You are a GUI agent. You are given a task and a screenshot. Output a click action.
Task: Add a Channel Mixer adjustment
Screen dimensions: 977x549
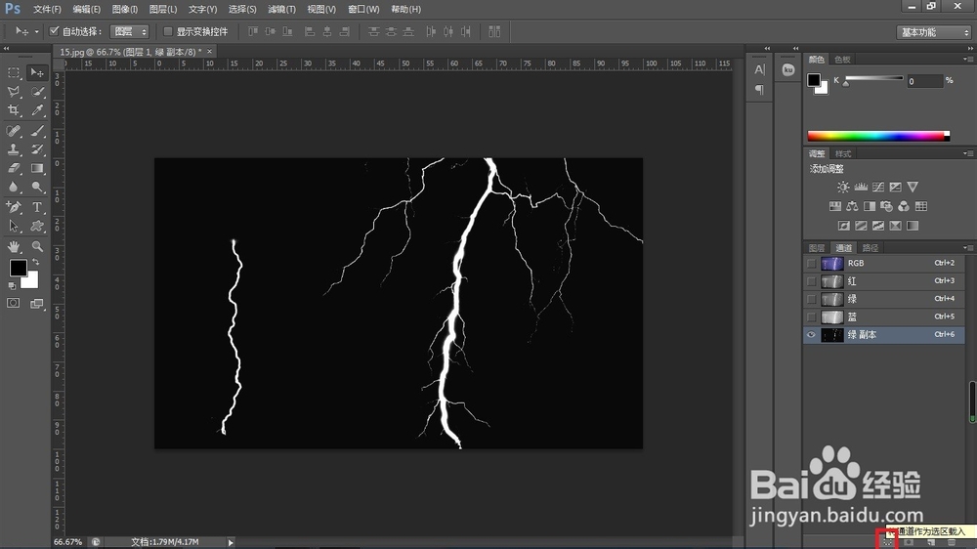click(904, 206)
